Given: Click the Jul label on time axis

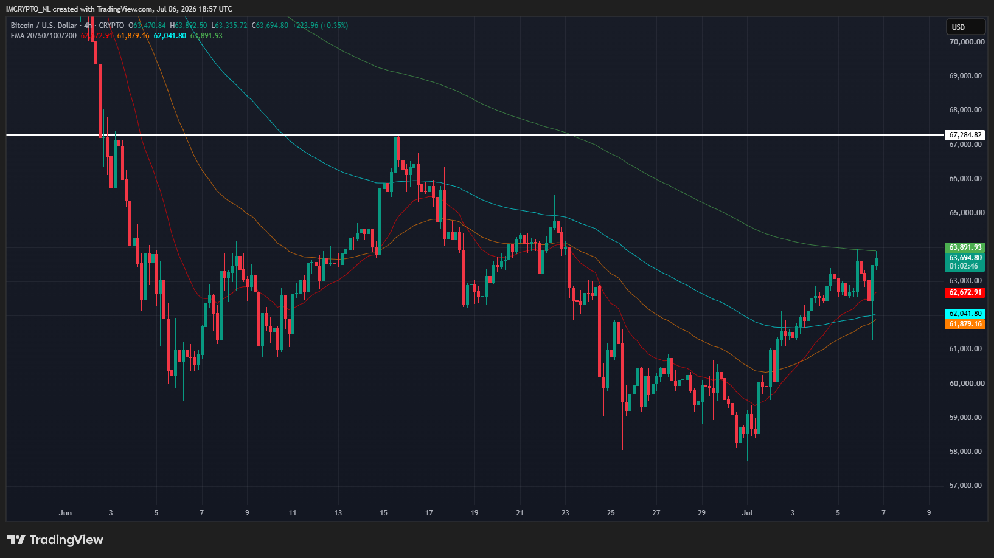Looking at the screenshot, I should pos(747,513).
